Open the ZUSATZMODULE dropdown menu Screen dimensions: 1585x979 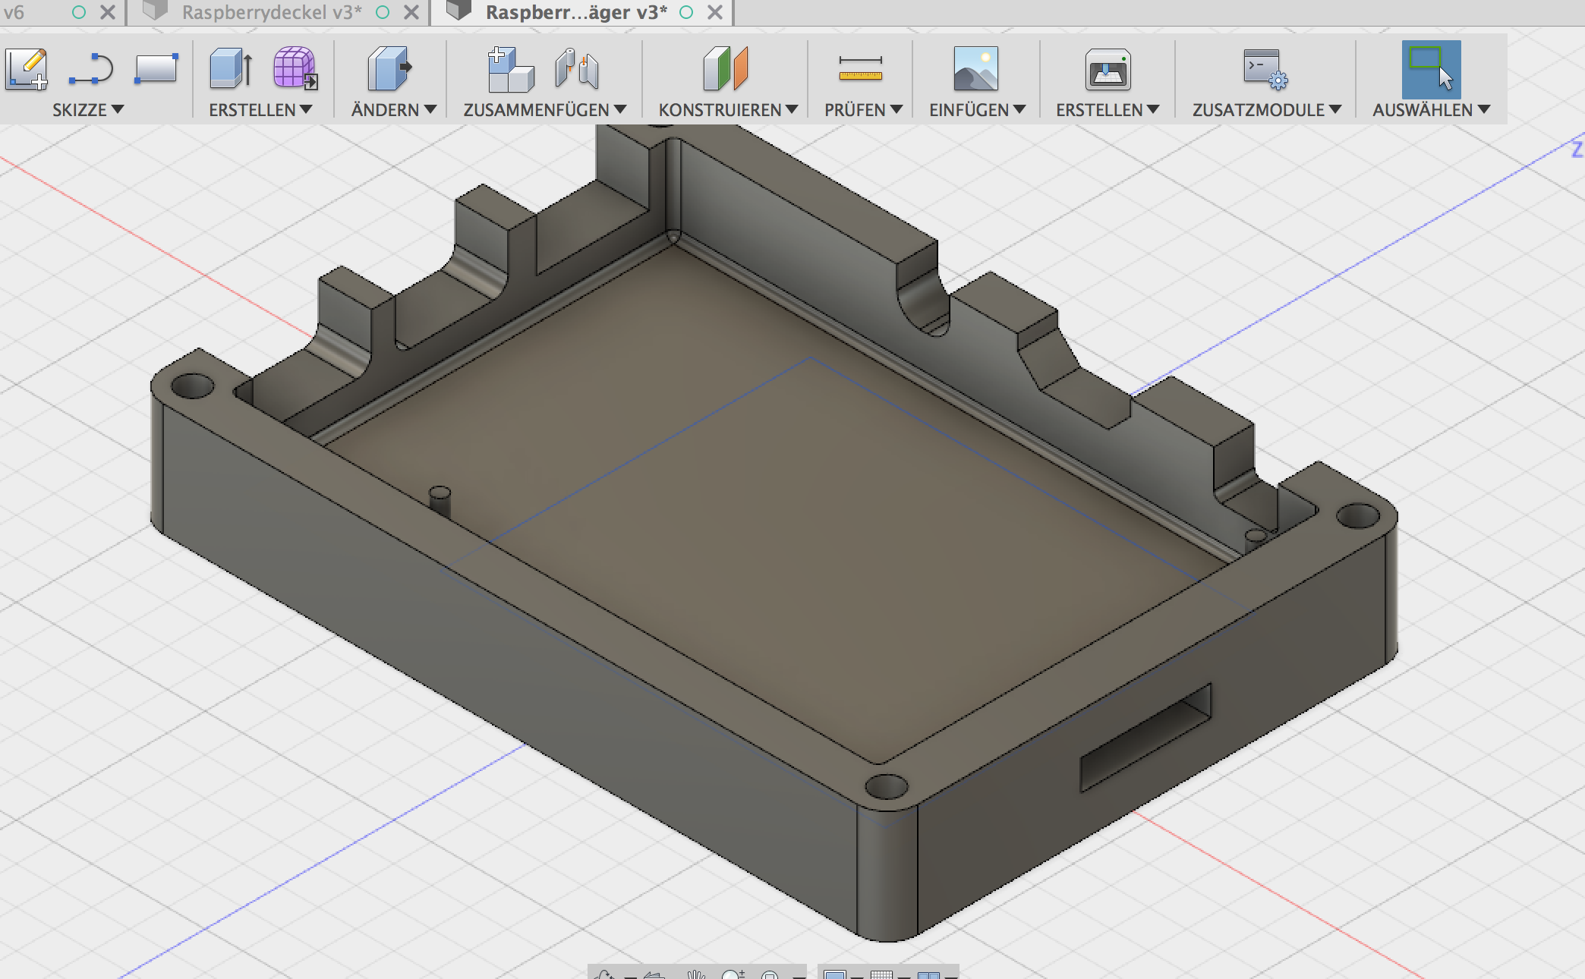[1267, 110]
